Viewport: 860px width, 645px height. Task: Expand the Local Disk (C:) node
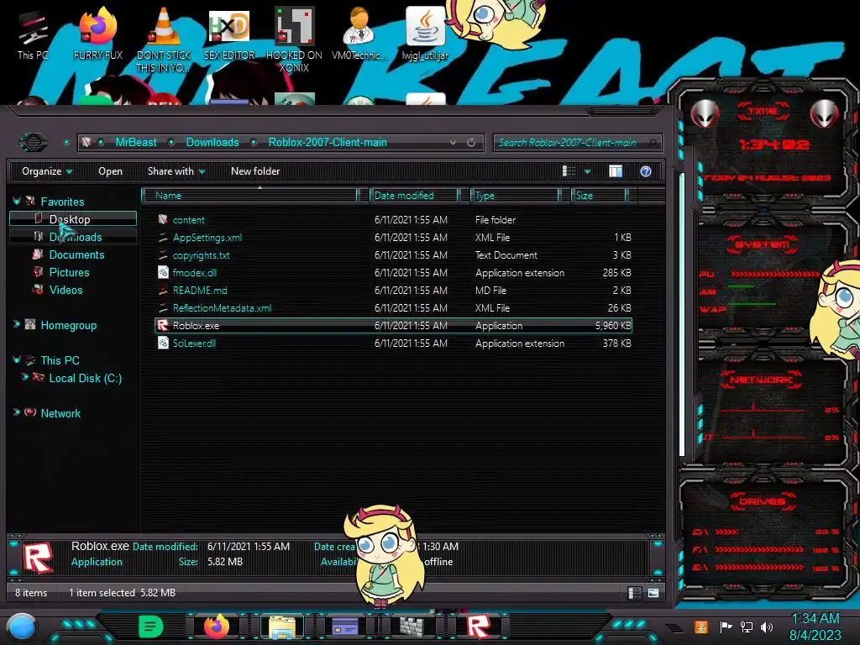click(24, 377)
